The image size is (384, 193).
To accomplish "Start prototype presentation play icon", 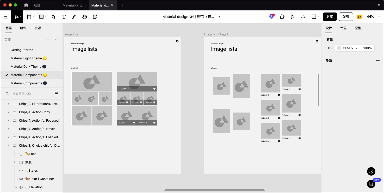I will click(x=293, y=17).
